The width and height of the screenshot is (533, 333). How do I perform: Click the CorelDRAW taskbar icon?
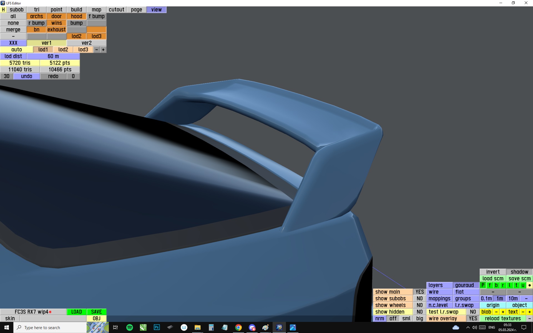click(x=143, y=327)
